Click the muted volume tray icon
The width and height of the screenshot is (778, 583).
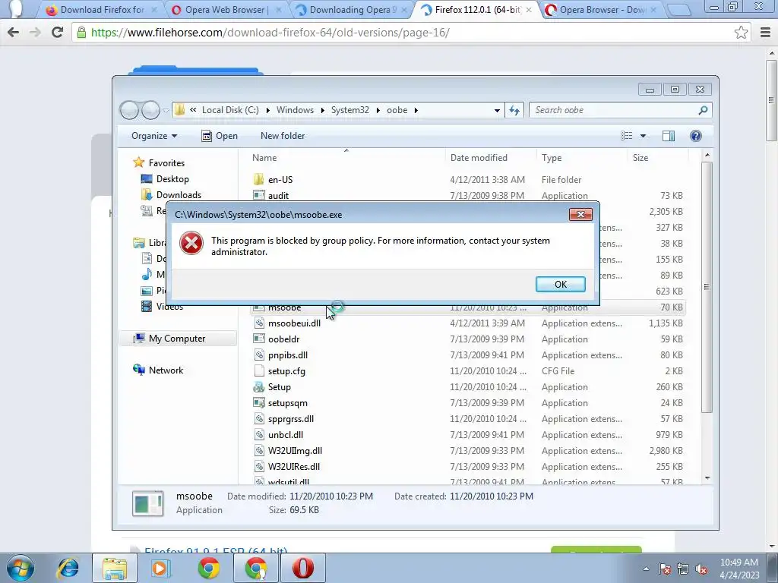pos(701,569)
